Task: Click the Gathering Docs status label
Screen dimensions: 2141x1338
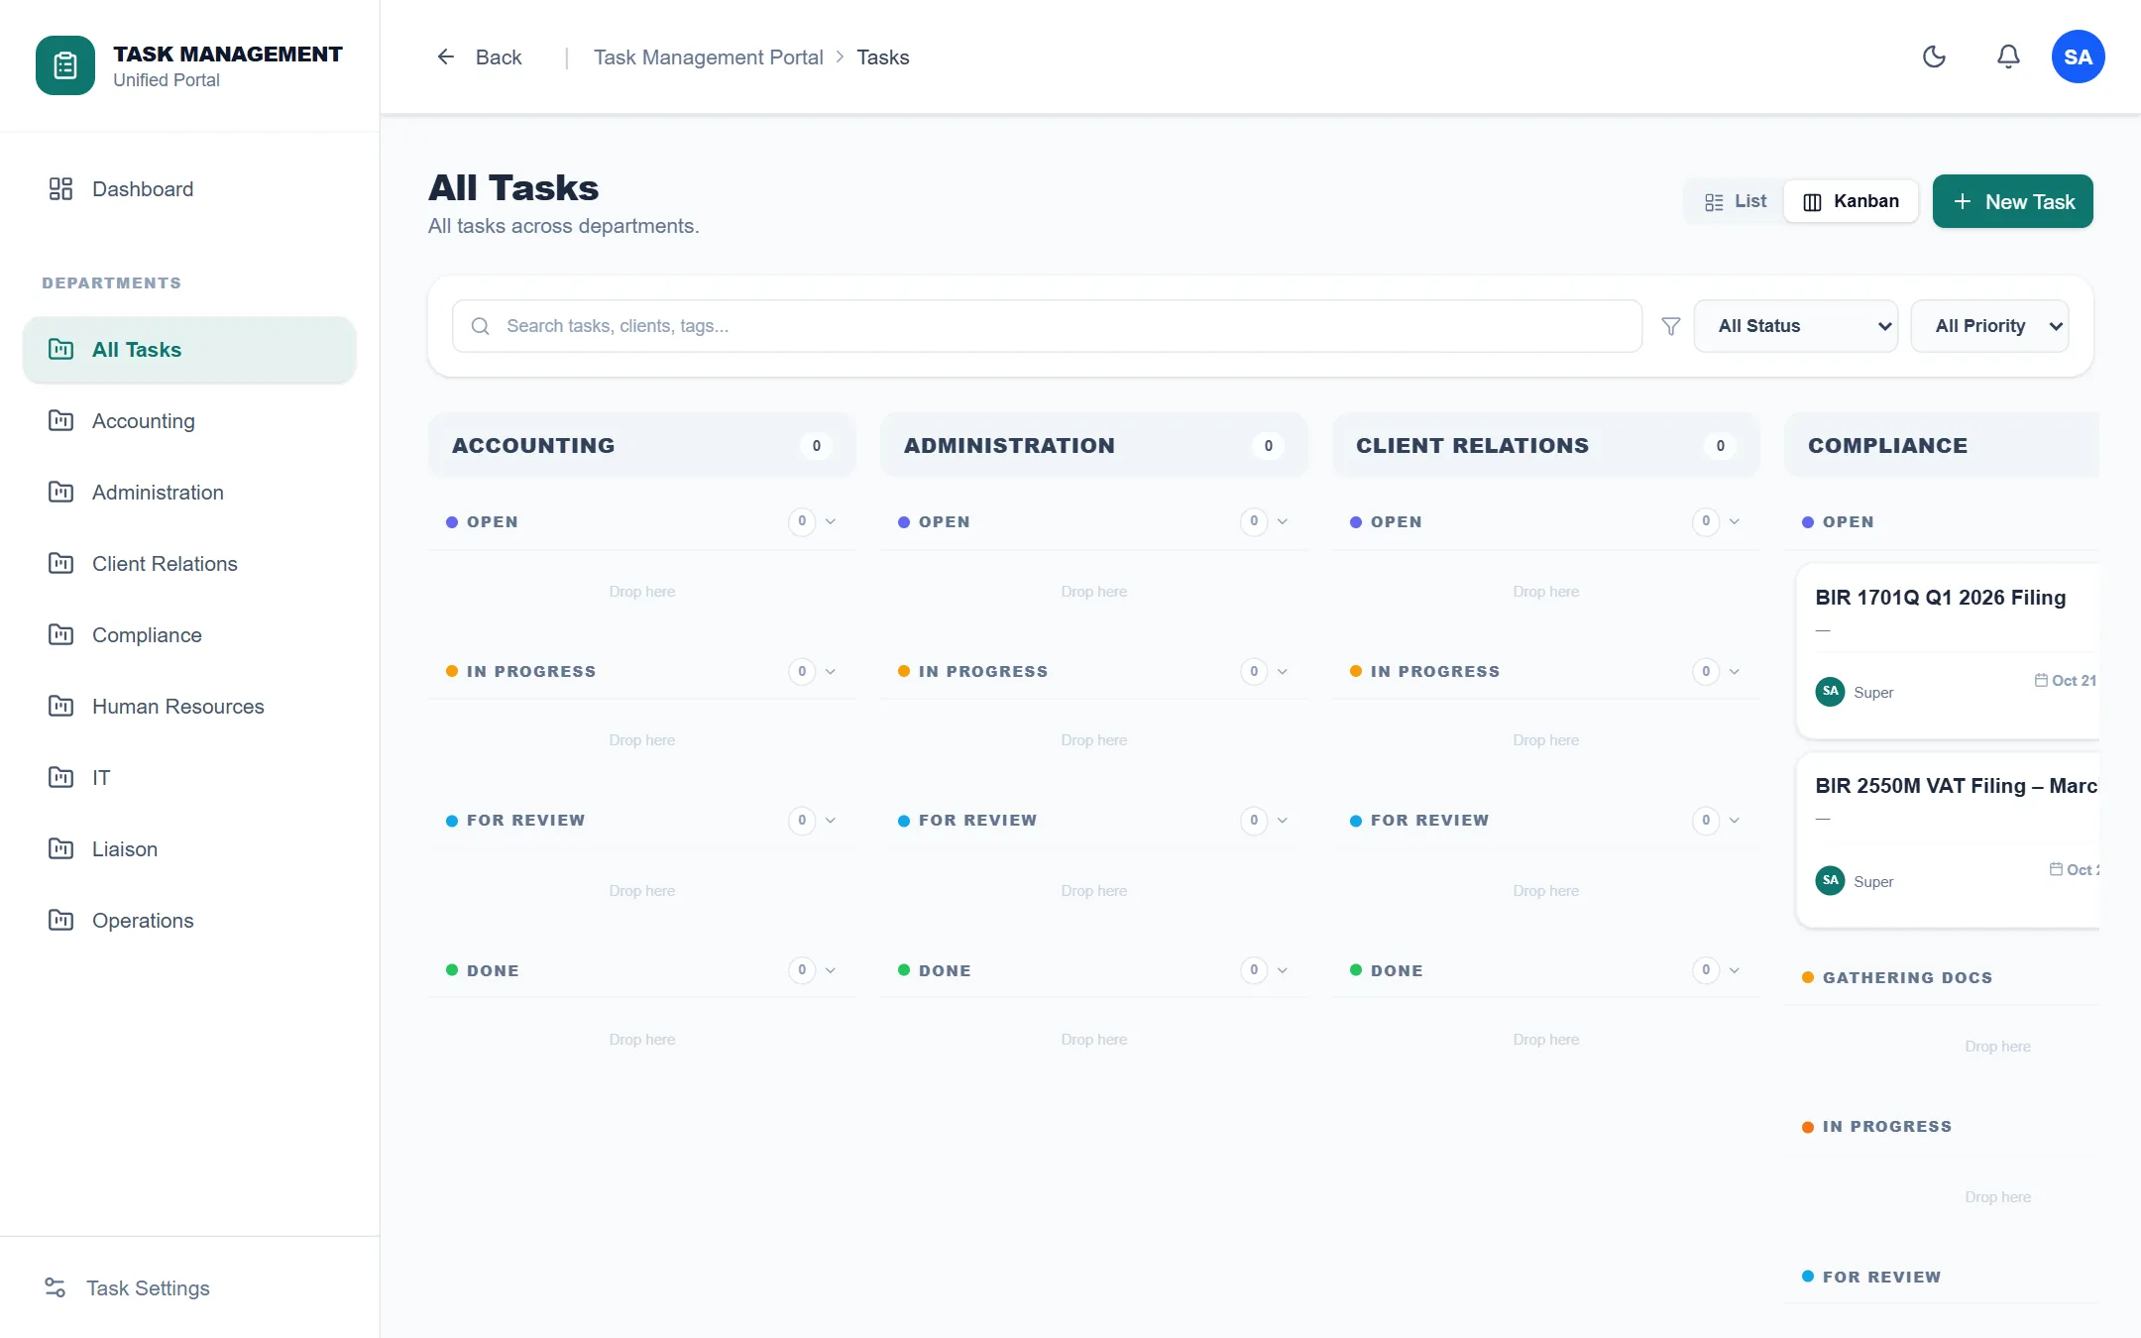Action: tap(1907, 977)
